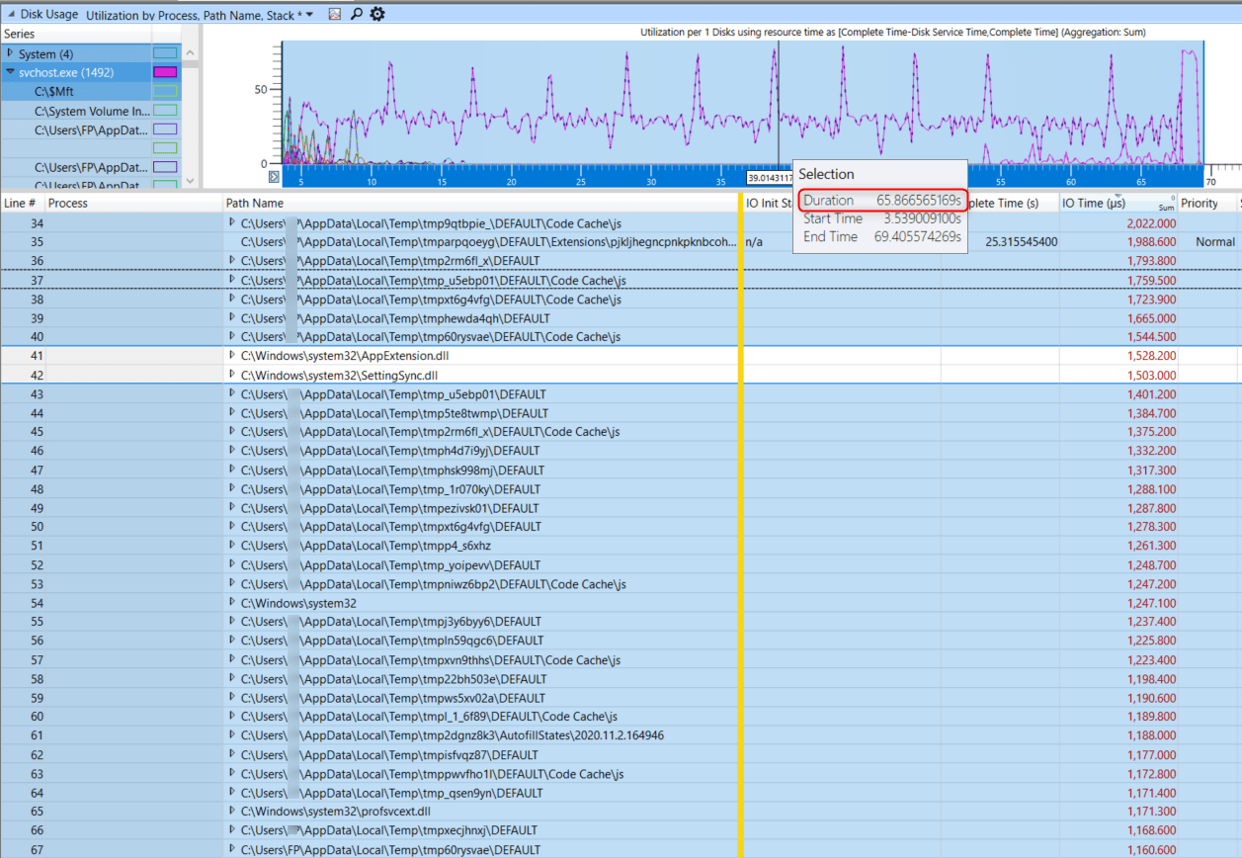Screen dimensions: 1242x858
Task: Sort by the Priority column header
Action: click(x=1200, y=203)
